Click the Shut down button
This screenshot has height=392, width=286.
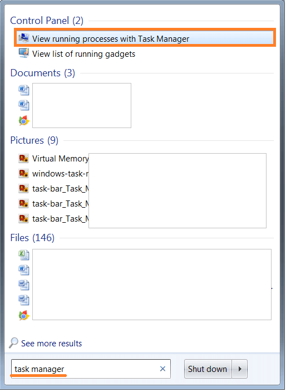[208, 369]
